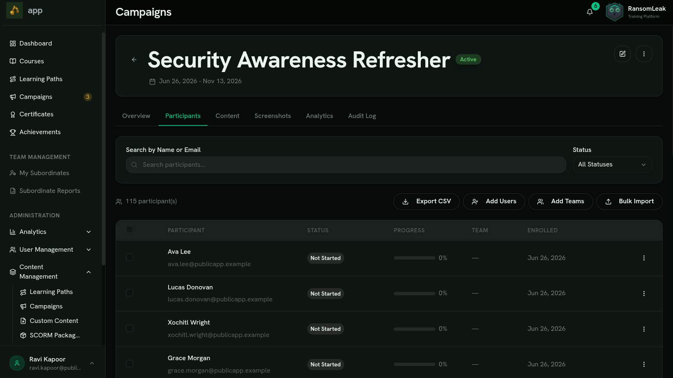This screenshot has height=378, width=673.
Task: Click the TEAM column header
Action: 480,230
